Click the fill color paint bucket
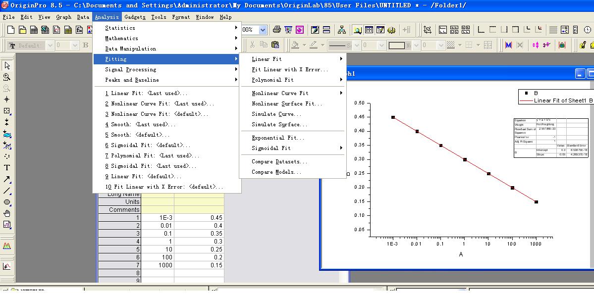This screenshot has height=297, width=594. [x=295, y=45]
